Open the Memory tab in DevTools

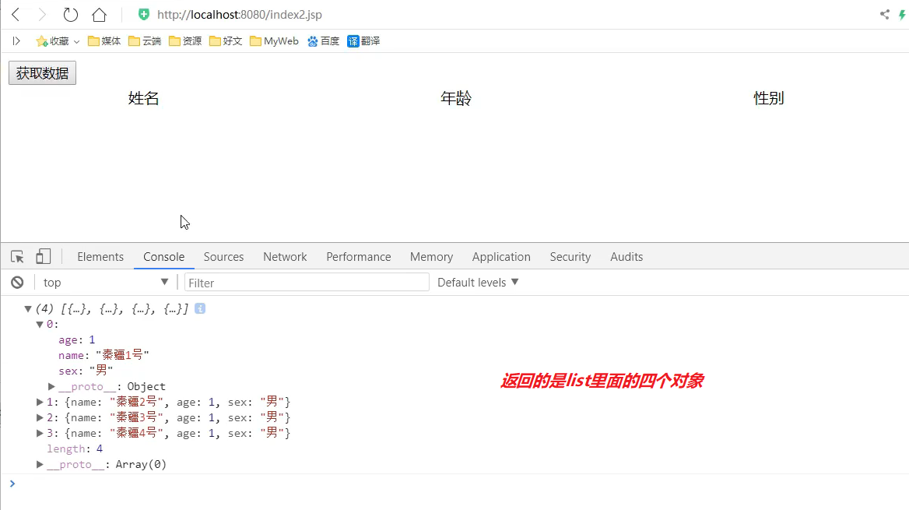pos(431,256)
